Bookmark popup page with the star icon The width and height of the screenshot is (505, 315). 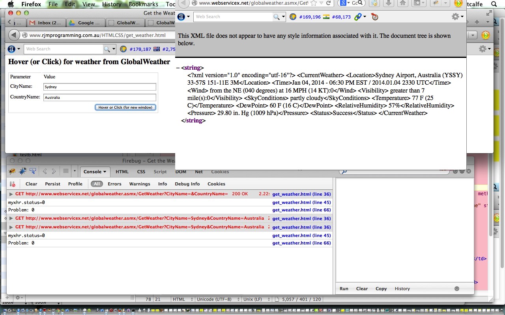[x=314, y=3]
